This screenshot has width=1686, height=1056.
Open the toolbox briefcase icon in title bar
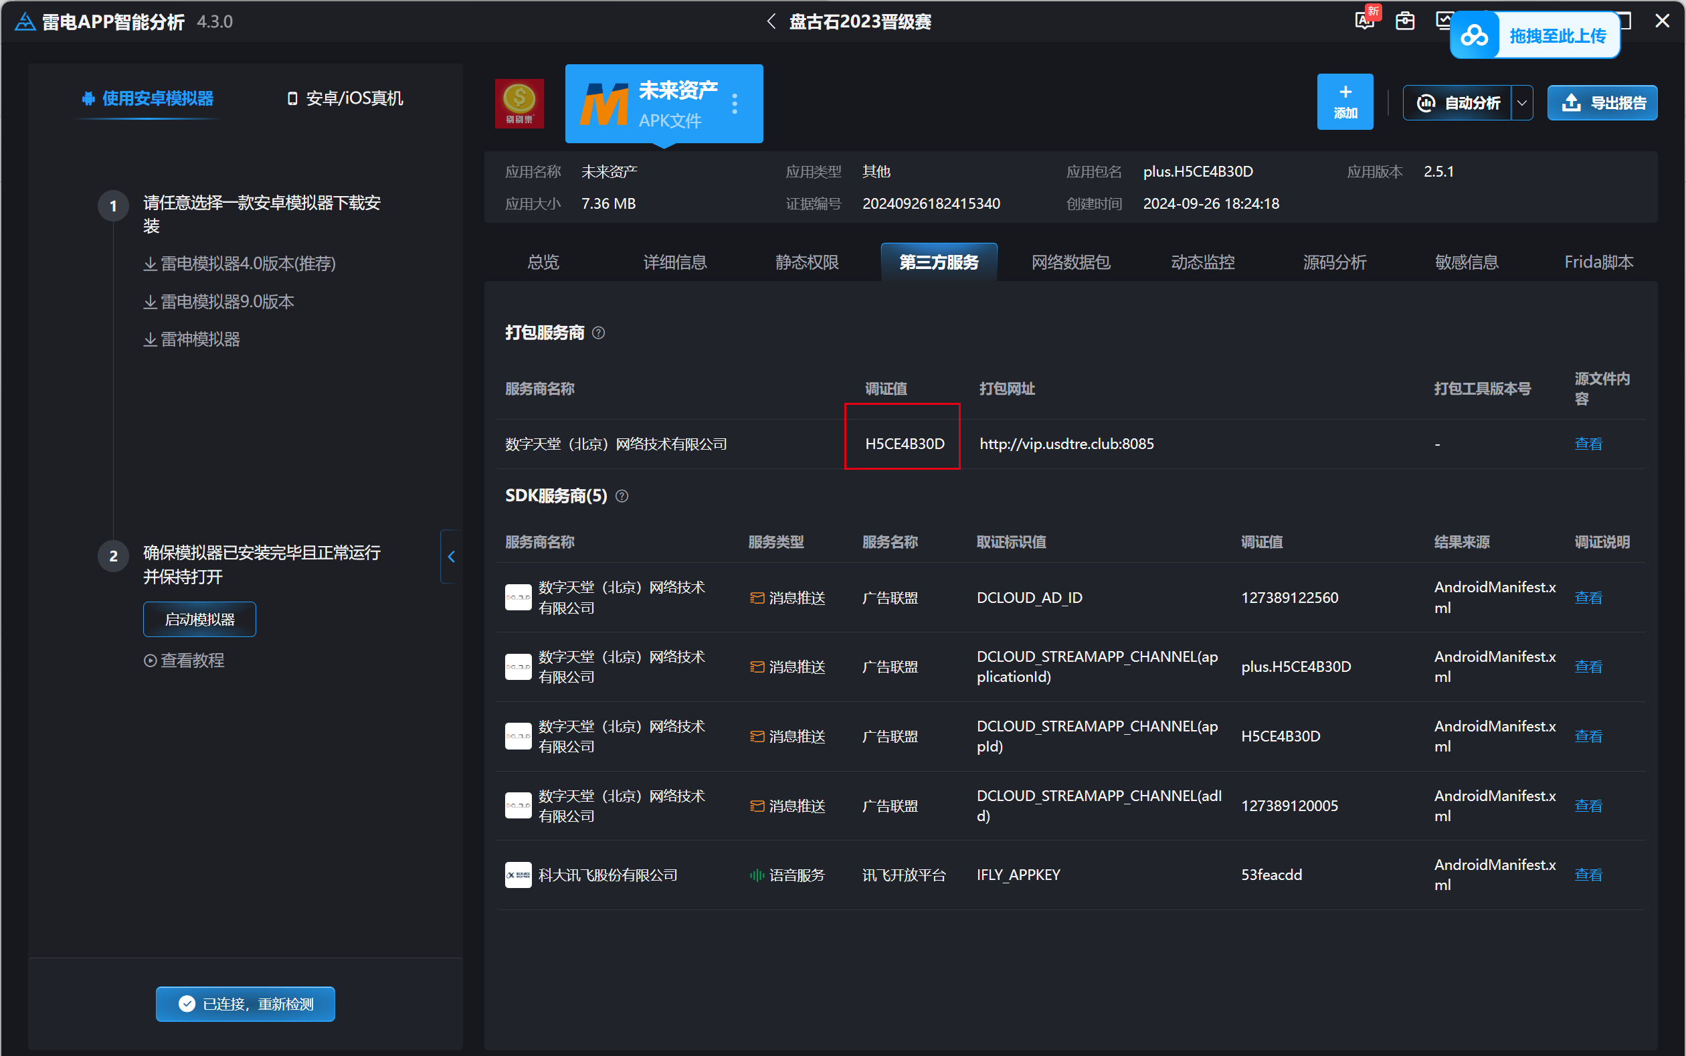pos(1404,21)
